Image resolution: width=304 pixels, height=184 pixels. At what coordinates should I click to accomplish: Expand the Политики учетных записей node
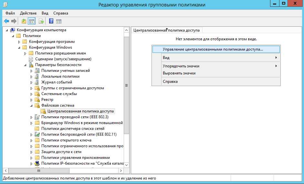[x=31, y=71]
